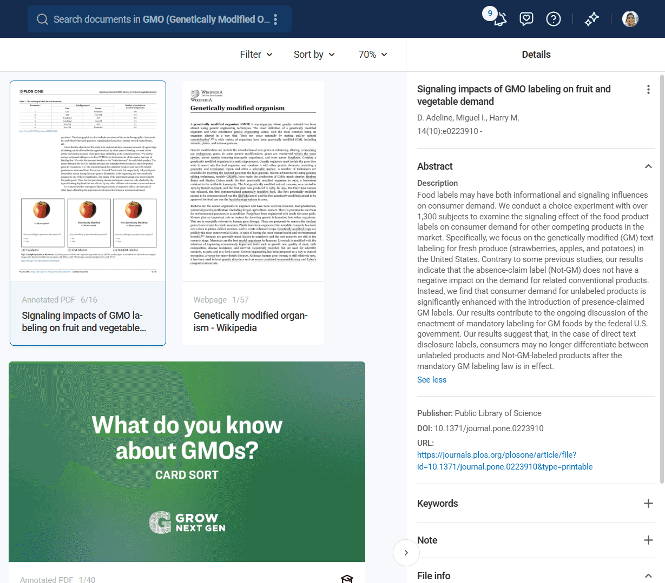This screenshot has width=665, height=583.
Task: Click the AI sparkle icon in header
Action: pyautogui.click(x=591, y=19)
